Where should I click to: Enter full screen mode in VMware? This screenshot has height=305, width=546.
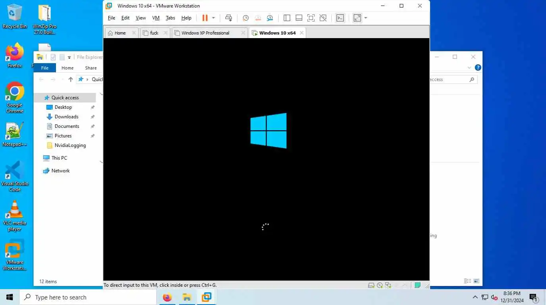point(311,18)
